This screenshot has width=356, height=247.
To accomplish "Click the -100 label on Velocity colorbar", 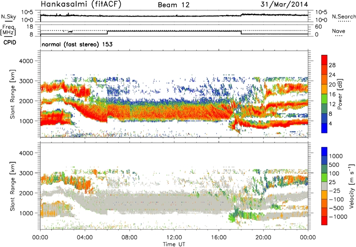I will (336, 199).
